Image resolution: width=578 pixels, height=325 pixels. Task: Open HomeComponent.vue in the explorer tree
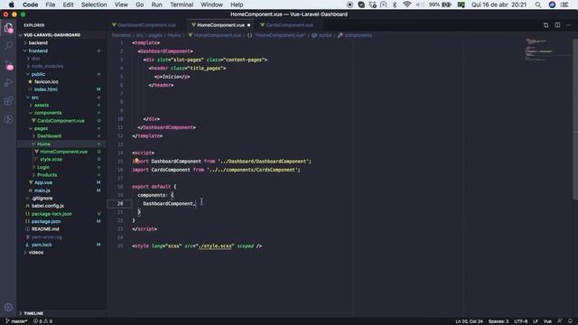click(x=63, y=152)
